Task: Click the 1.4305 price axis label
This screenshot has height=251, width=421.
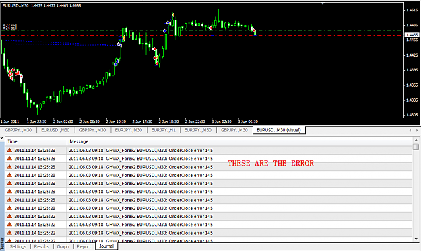Action: pyautogui.click(x=412, y=115)
